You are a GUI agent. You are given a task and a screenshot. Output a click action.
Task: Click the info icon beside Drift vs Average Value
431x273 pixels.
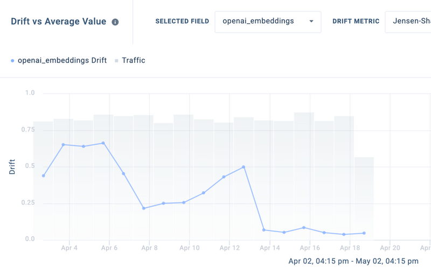click(x=115, y=22)
